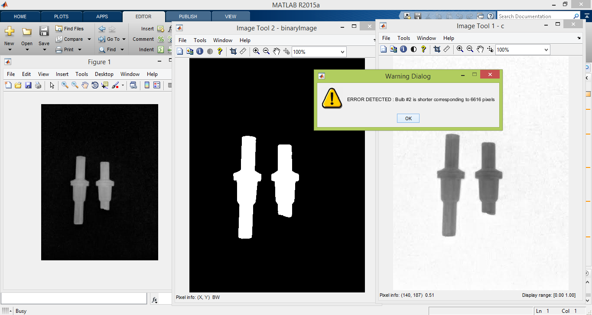592x315 pixels.
Task: Click Print Figure icon in Figure 1 toolbar
Action: pos(38,85)
